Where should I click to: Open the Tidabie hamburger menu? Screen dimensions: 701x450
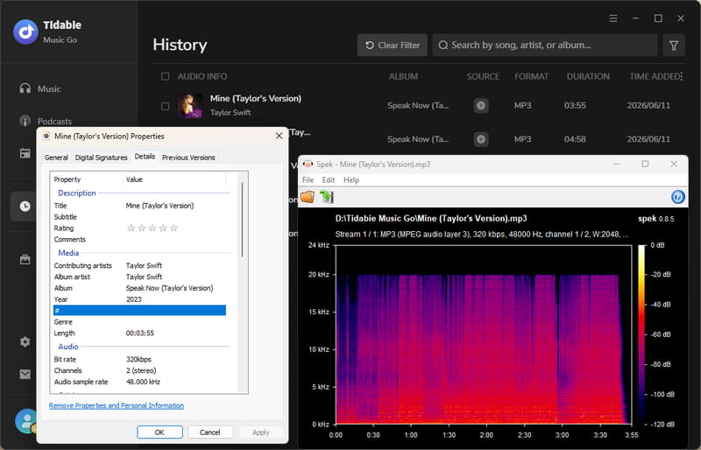click(612, 18)
